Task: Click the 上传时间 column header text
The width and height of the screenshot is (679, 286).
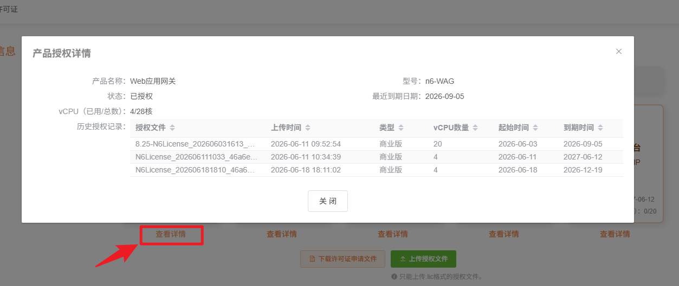Action: (286, 128)
